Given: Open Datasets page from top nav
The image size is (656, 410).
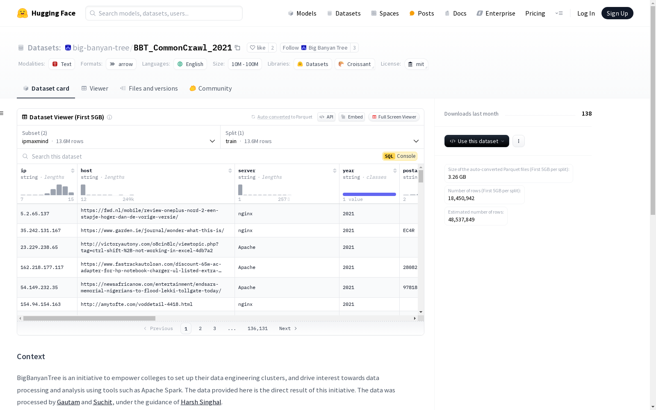Looking at the screenshot, I should (344, 13).
